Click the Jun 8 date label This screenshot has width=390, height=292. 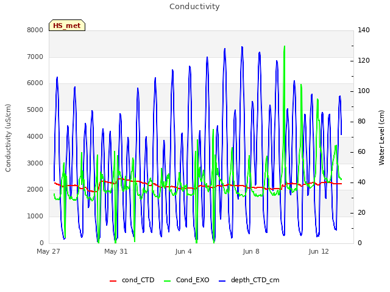251,251
